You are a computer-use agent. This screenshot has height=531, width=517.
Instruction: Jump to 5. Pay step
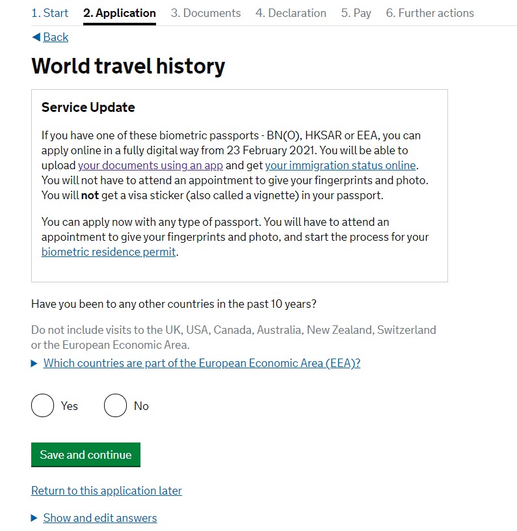(356, 13)
